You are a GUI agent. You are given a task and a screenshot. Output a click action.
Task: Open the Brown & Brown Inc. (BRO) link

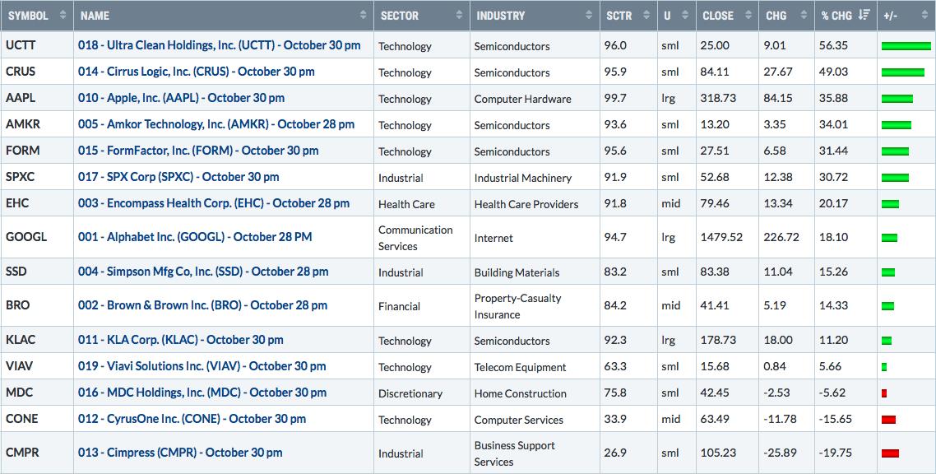[x=202, y=305]
